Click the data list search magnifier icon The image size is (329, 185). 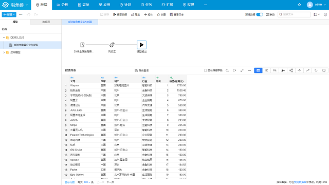(x=227, y=70)
